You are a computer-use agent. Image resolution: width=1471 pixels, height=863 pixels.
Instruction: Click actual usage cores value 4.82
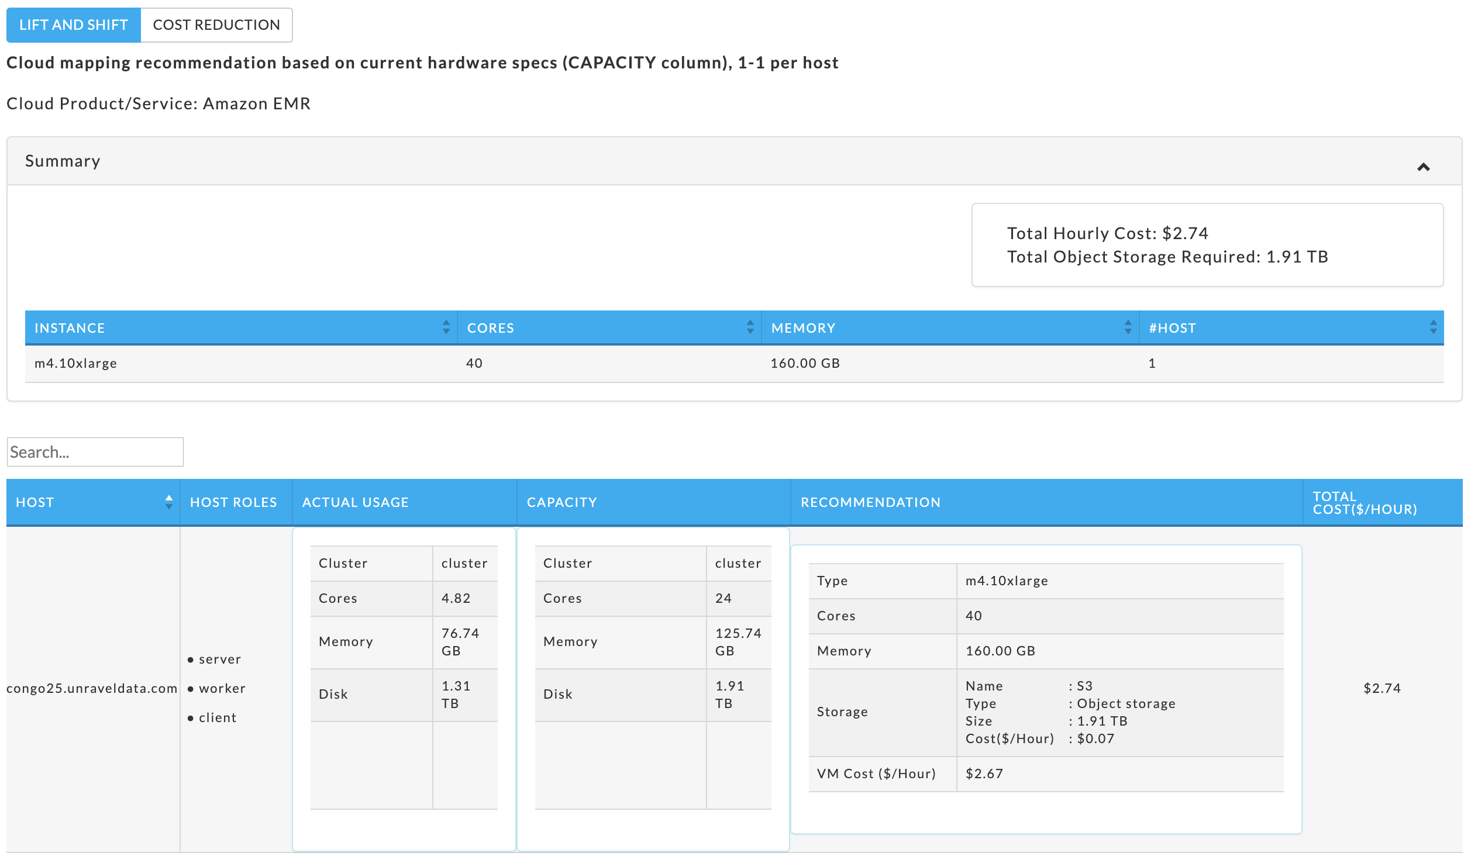[x=456, y=598]
